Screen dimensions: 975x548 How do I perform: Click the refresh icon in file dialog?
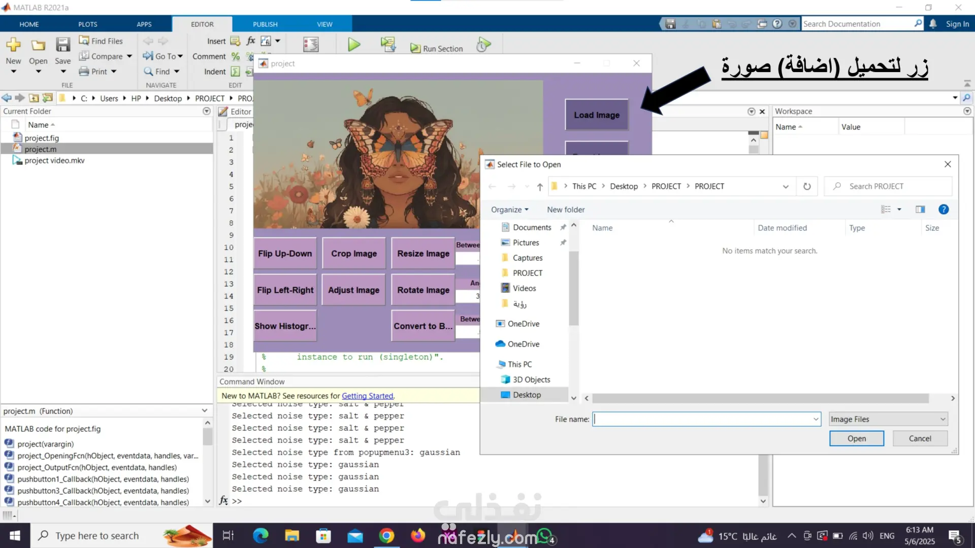click(x=806, y=186)
